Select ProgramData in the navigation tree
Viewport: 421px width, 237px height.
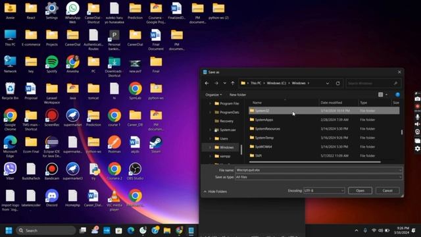tap(227, 113)
